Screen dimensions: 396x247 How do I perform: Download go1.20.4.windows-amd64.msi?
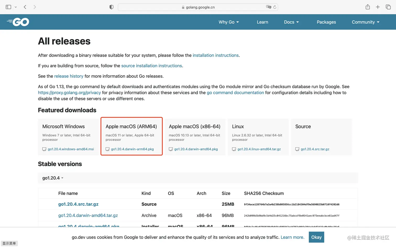(x=71, y=149)
